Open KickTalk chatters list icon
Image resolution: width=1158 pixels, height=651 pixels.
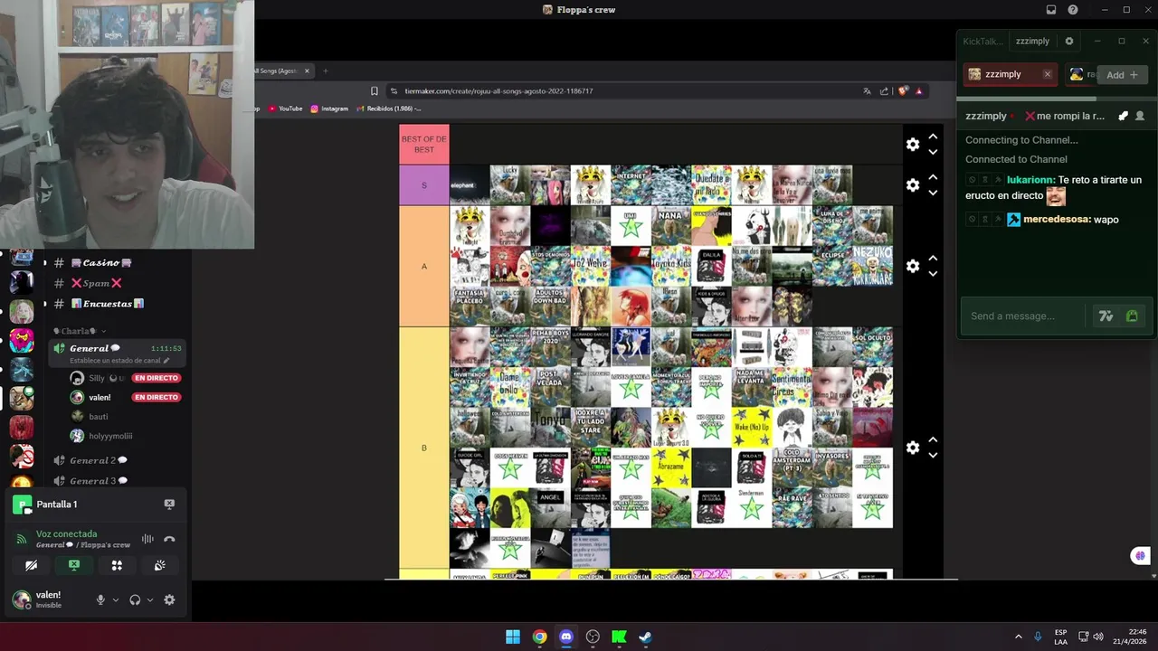1140,116
